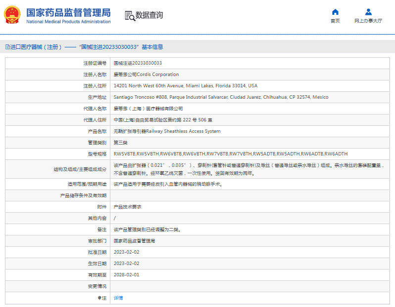
Task: Click structure description mentioning 0.021″
Action: 249,169
